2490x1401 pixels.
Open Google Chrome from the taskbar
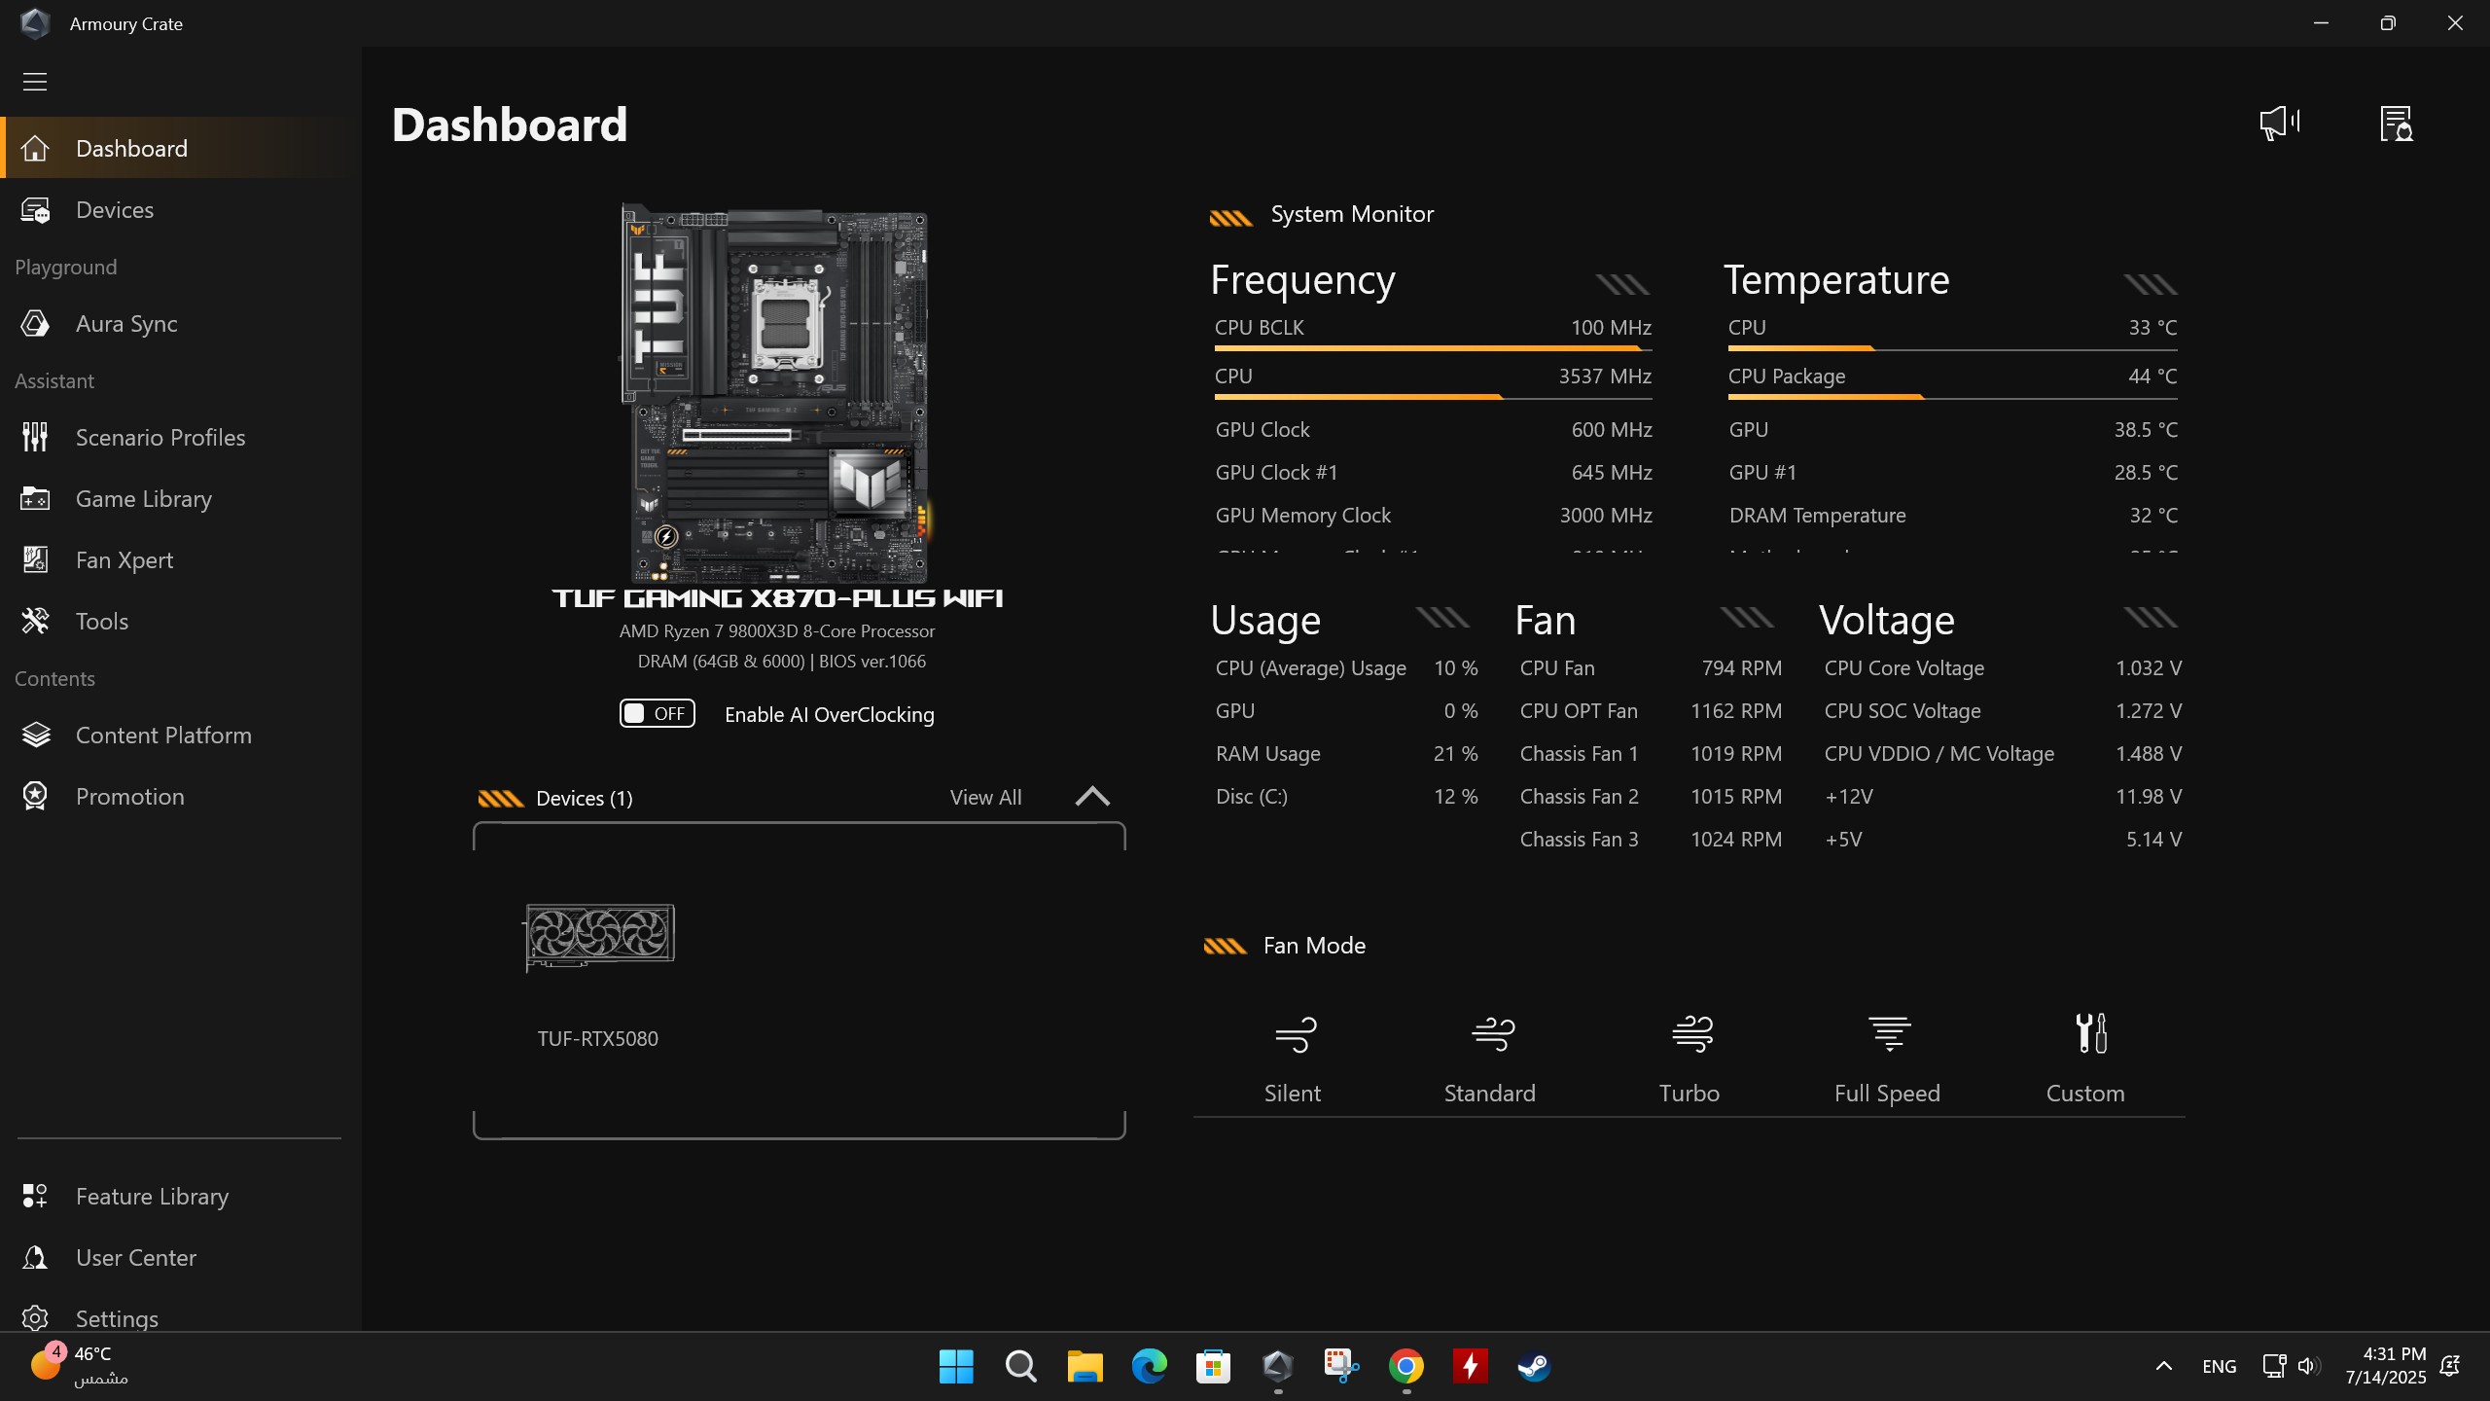pos(1406,1366)
